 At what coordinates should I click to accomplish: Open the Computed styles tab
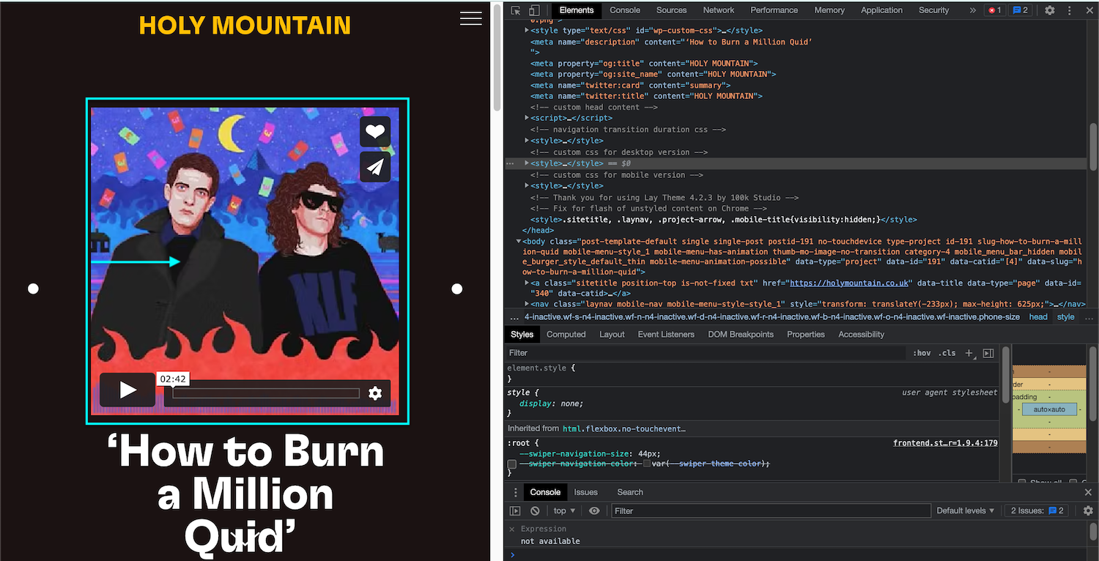566,334
